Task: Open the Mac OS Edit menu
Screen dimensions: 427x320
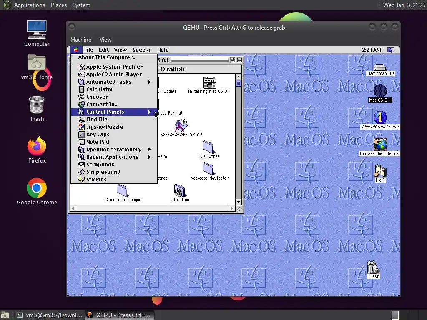Action: [x=104, y=50]
